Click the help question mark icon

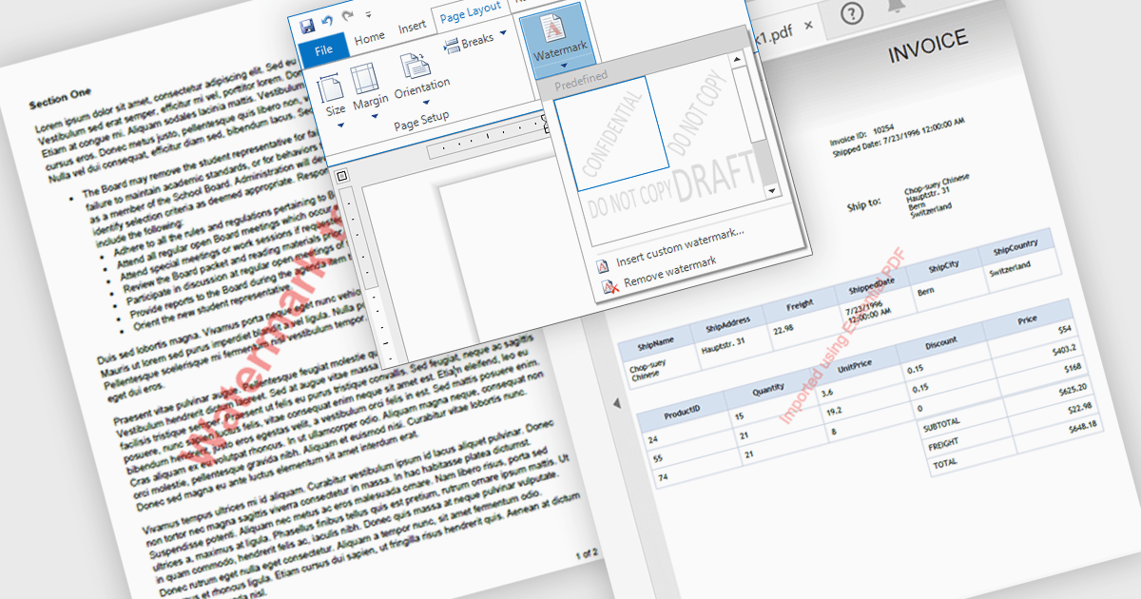[853, 12]
